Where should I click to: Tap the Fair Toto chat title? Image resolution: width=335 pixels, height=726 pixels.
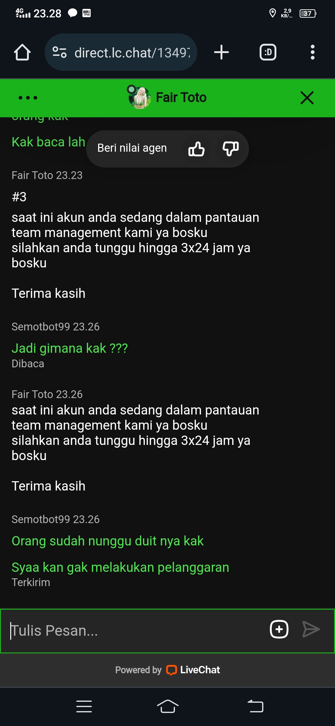(x=181, y=97)
